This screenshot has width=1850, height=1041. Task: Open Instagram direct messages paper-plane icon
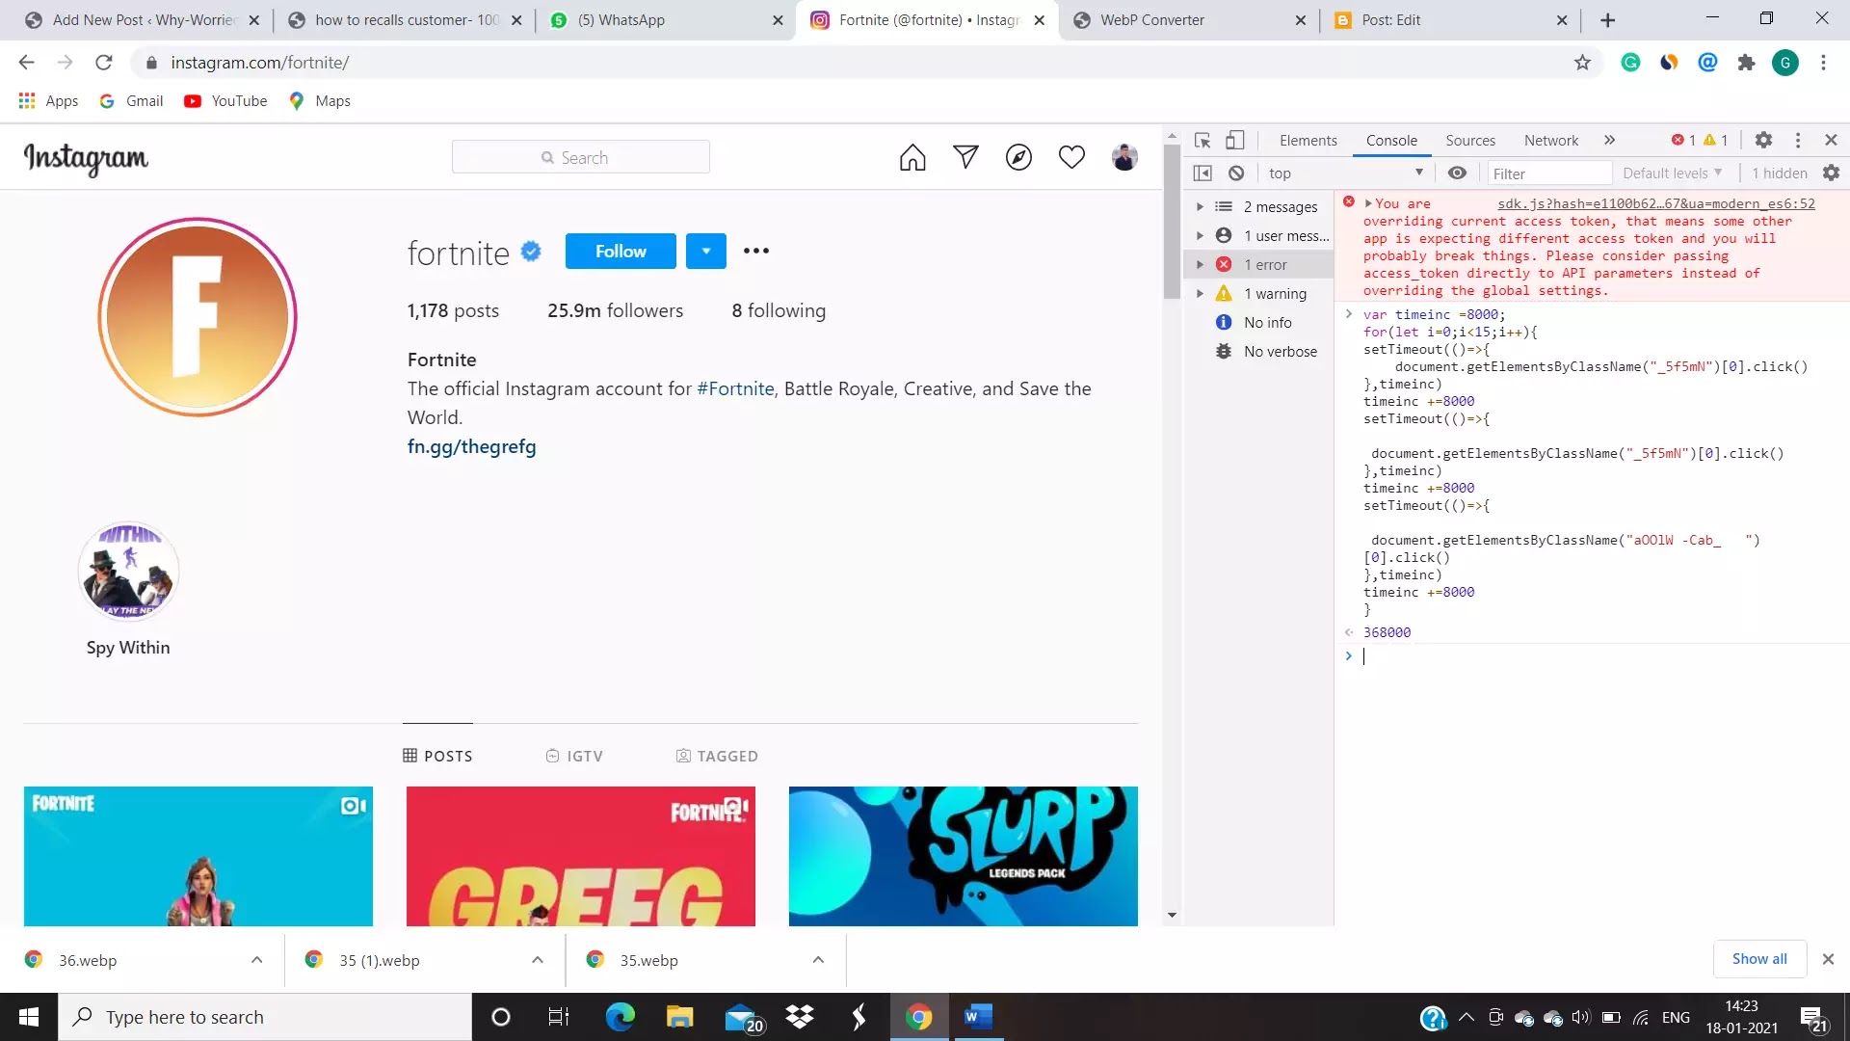965,157
